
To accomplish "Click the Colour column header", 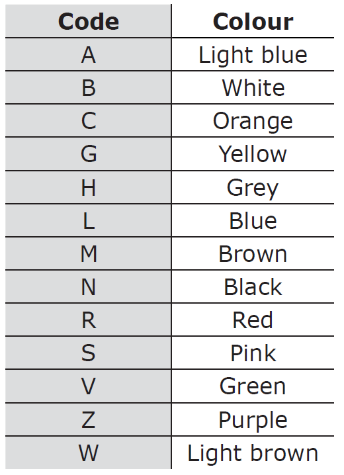I will 253,21.
